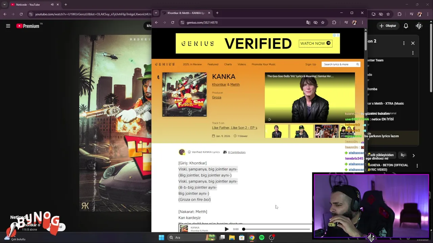Play the Goo Goo Dolls Iris video
The width and height of the screenshot is (433, 243).
[x=270, y=119]
